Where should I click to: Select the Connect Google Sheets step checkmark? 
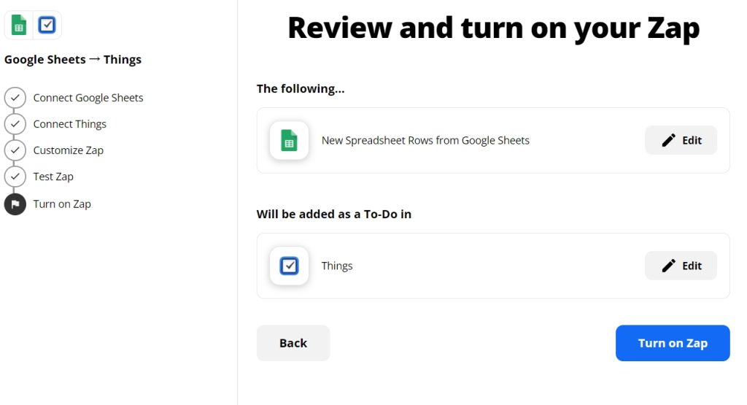pos(15,98)
